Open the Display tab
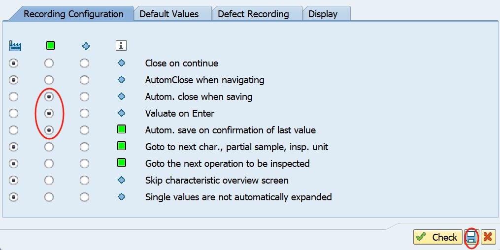The height and width of the screenshot is (250, 500). [x=323, y=14]
